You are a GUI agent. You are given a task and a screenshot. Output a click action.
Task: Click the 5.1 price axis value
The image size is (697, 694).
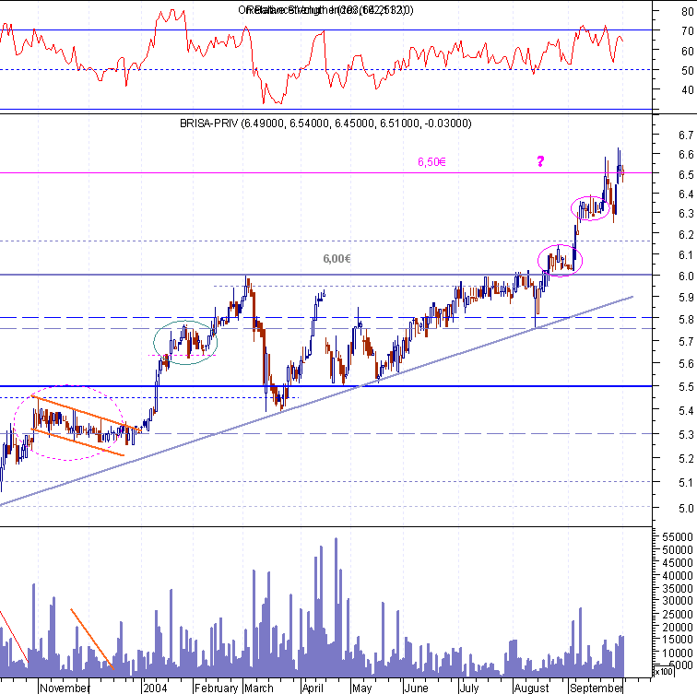click(x=686, y=482)
